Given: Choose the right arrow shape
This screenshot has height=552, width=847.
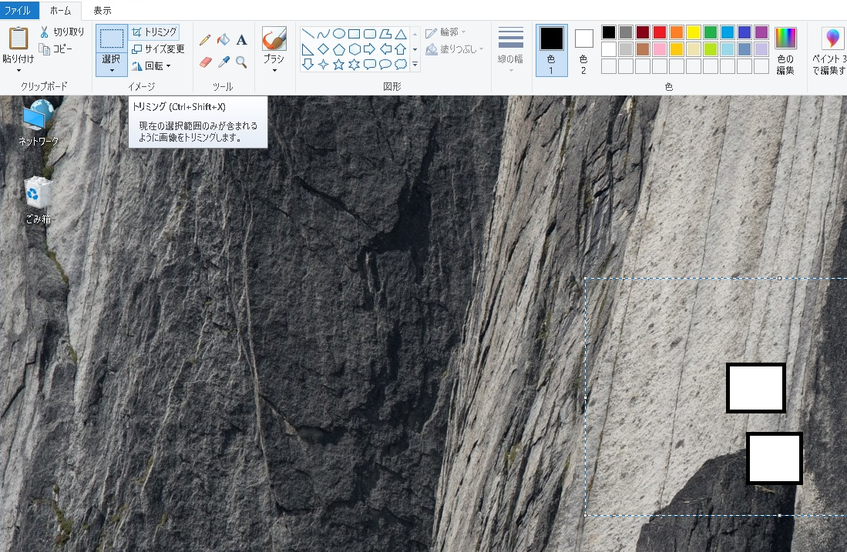Looking at the screenshot, I should click(x=370, y=49).
